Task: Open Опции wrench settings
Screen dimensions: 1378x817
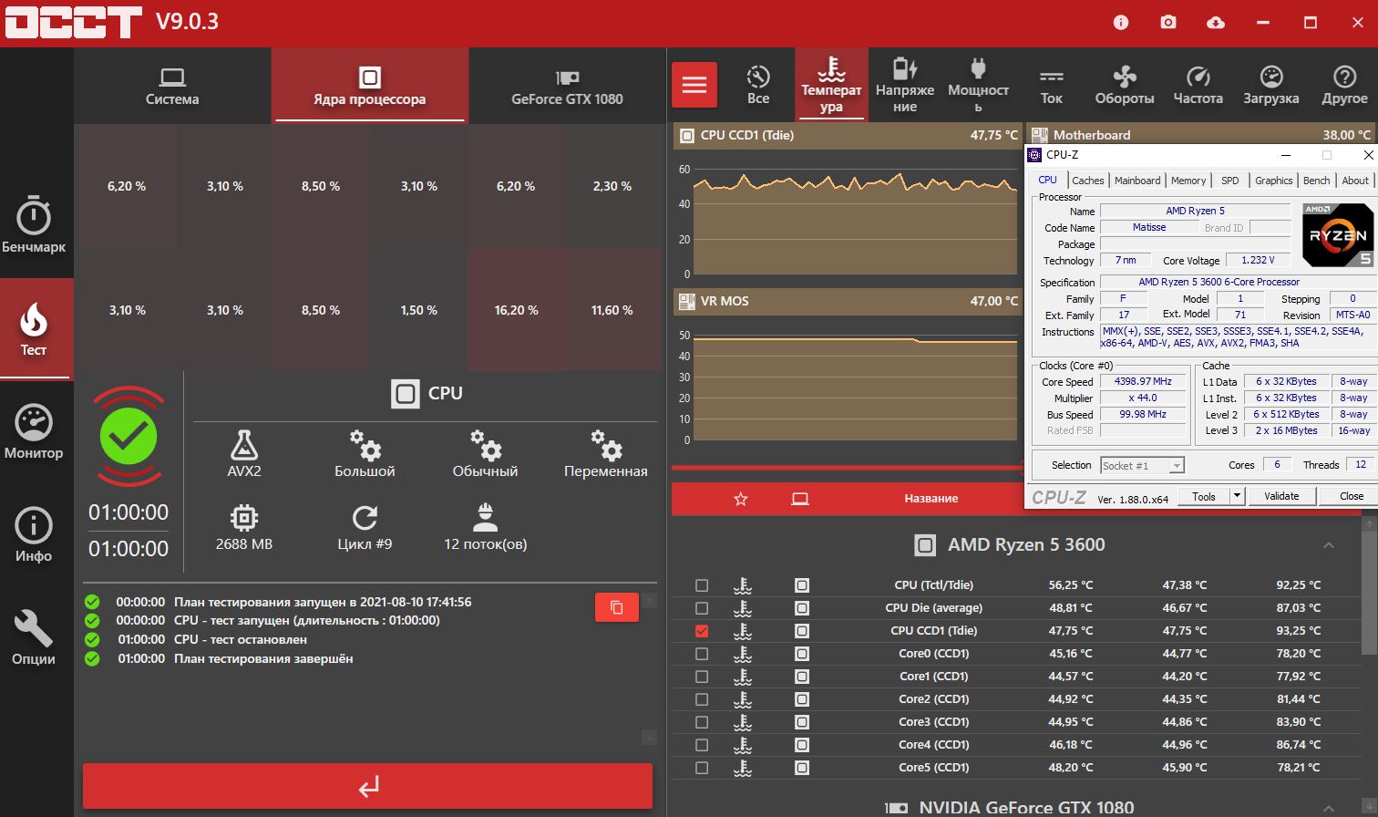Action: (34, 637)
